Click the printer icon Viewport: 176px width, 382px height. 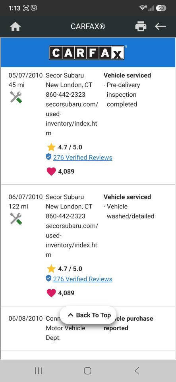pos(141,26)
